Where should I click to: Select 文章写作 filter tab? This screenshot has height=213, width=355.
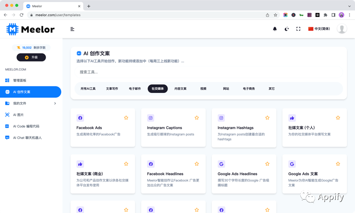[x=112, y=88]
